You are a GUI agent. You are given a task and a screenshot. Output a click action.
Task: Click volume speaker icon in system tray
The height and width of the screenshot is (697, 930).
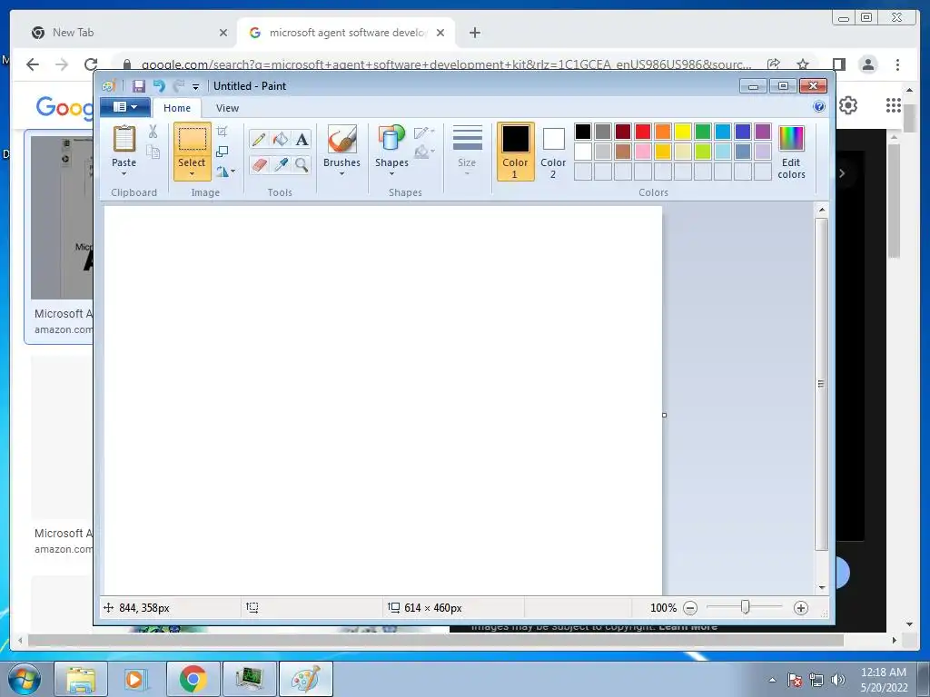(x=838, y=680)
